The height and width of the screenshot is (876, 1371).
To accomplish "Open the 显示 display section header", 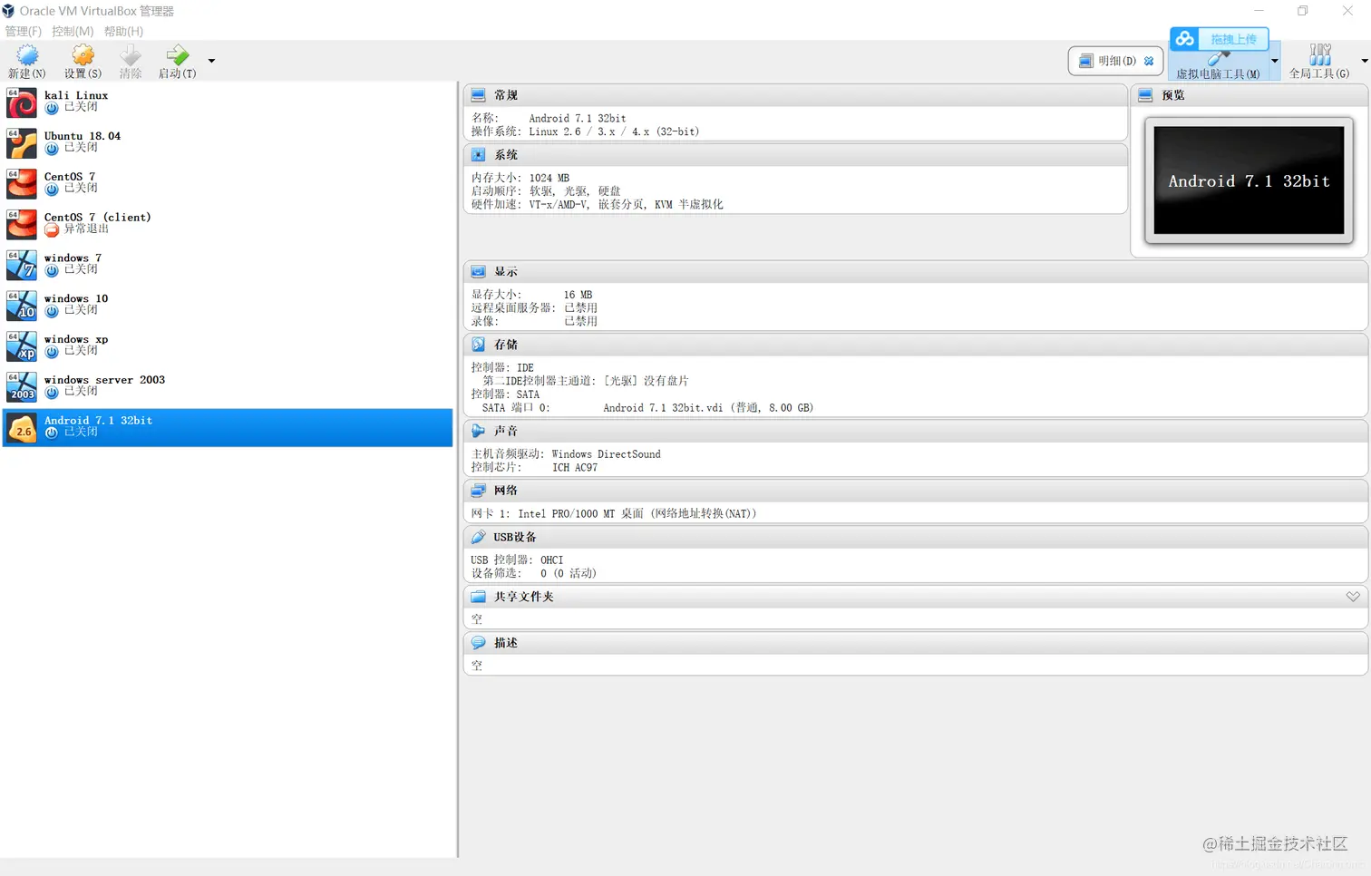I will 916,272.
